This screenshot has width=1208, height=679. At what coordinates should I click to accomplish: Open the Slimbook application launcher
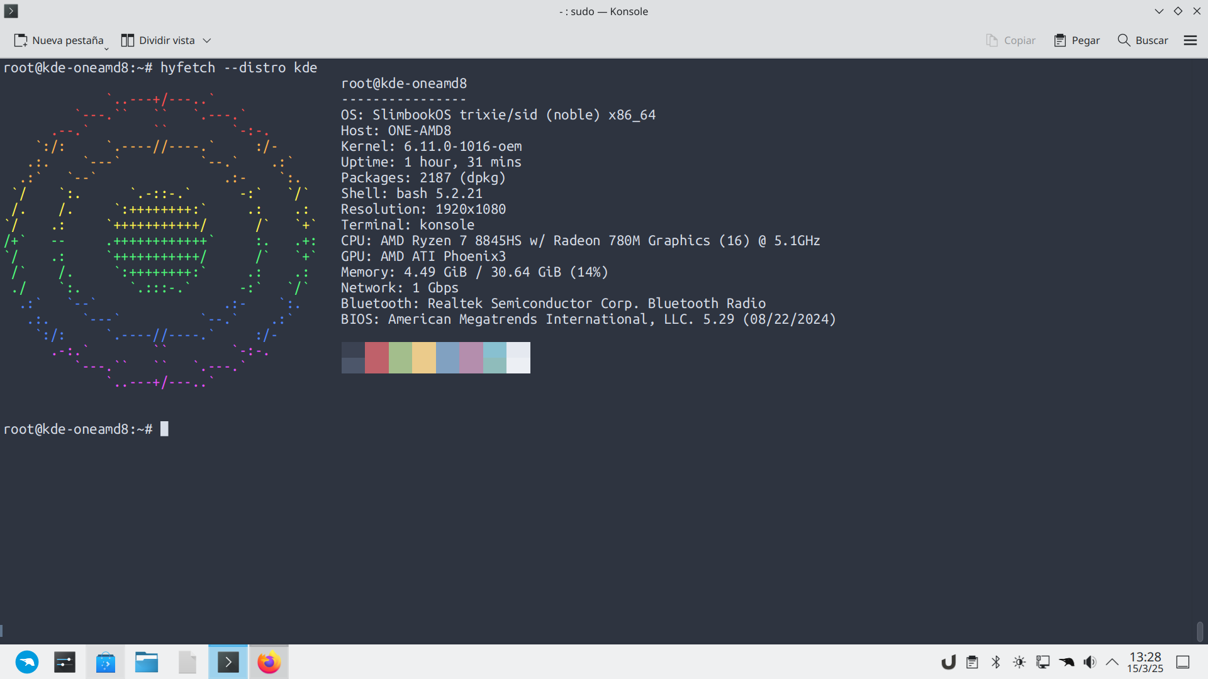pyautogui.click(x=27, y=662)
